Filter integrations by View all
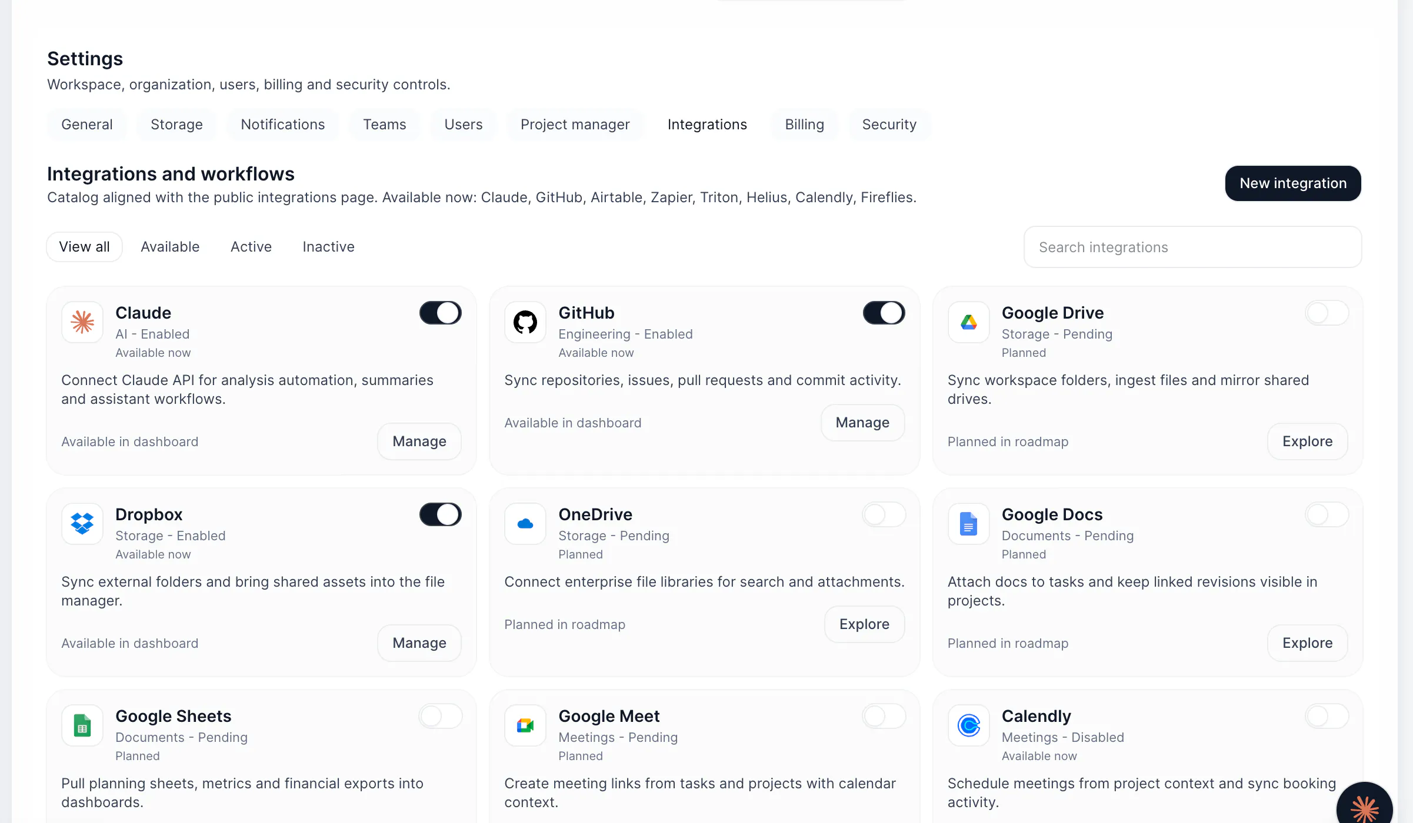 click(85, 247)
